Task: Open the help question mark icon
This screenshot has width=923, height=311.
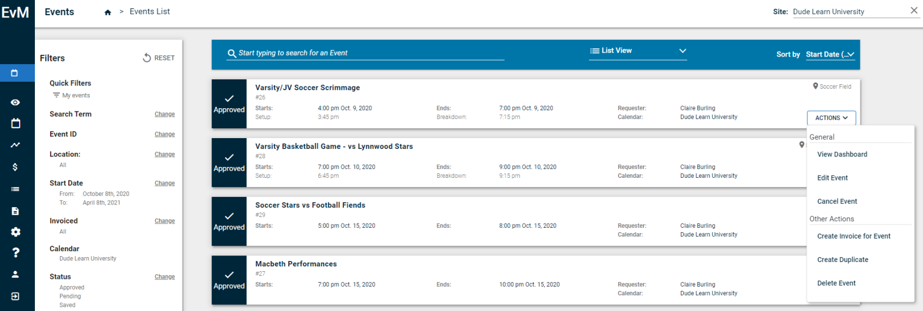Action: pyautogui.click(x=15, y=252)
